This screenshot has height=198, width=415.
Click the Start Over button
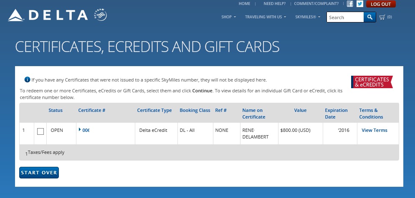[39, 173]
